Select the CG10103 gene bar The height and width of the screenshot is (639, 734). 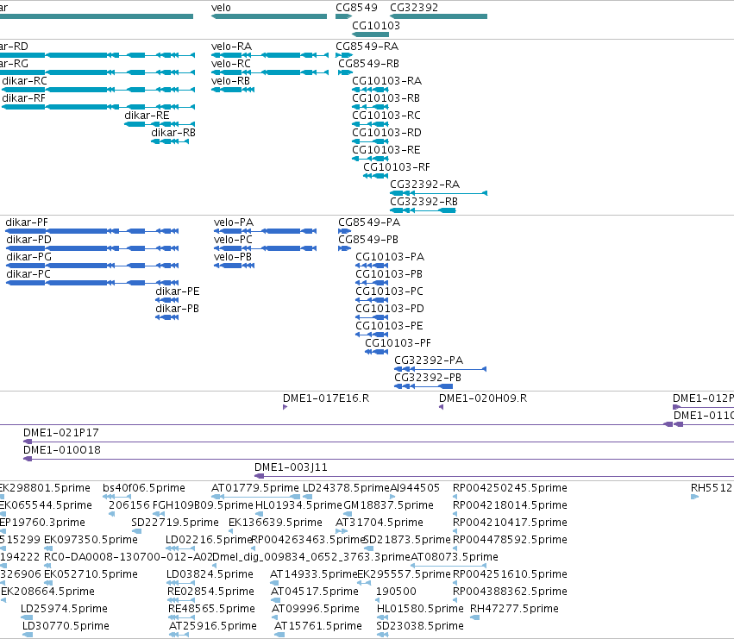point(370,34)
